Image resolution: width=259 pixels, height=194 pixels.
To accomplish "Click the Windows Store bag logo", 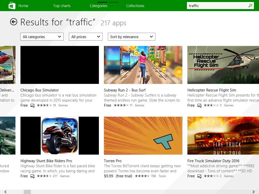I will (12, 6).
